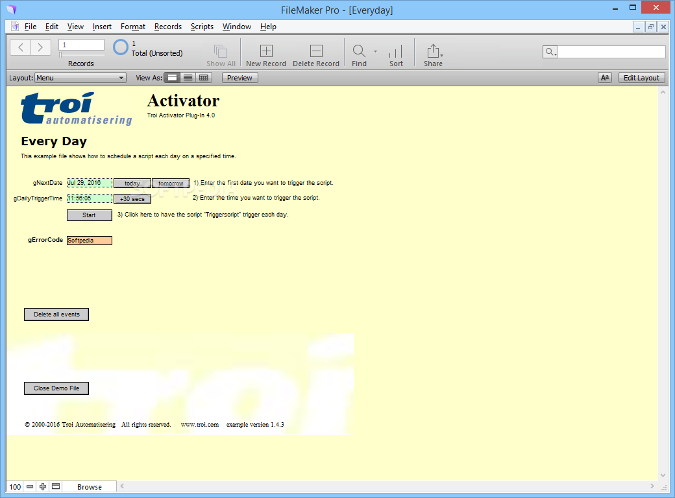Create a New Record
This screenshot has height=498, width=675.
click(x=266, y=51)
